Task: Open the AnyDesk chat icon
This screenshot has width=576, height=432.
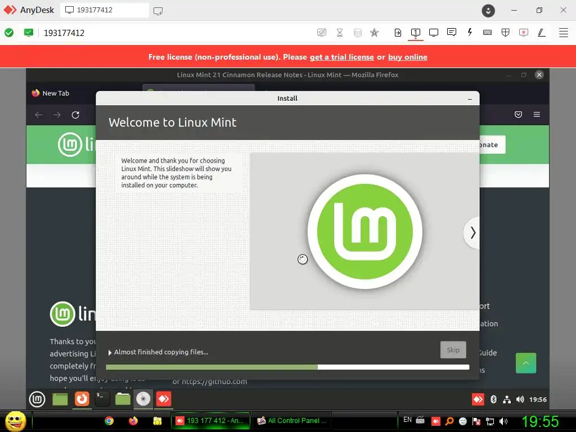Action: pos(452,32)
